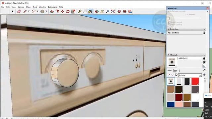Viewport: 212px width, 119px height.
Task: Select the Scale tool
Action: [73, 12]
